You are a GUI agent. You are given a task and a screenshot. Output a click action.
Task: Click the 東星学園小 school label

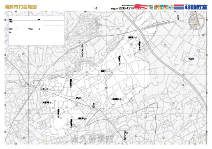[x=47, y=102]
